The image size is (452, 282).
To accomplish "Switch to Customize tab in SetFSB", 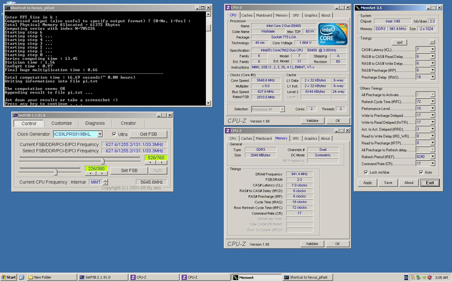I will [62, 123].
